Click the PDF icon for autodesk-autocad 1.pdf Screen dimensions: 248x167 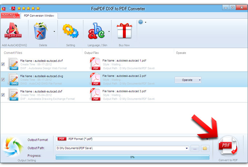(95, 64)
